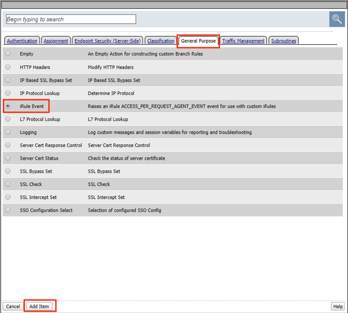The image size is (348, 313).
Task: Switch to the Subroutines tab
Action: (x=283, y=41)
